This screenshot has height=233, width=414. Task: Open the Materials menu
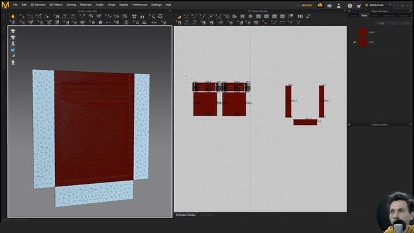[85, 5]
